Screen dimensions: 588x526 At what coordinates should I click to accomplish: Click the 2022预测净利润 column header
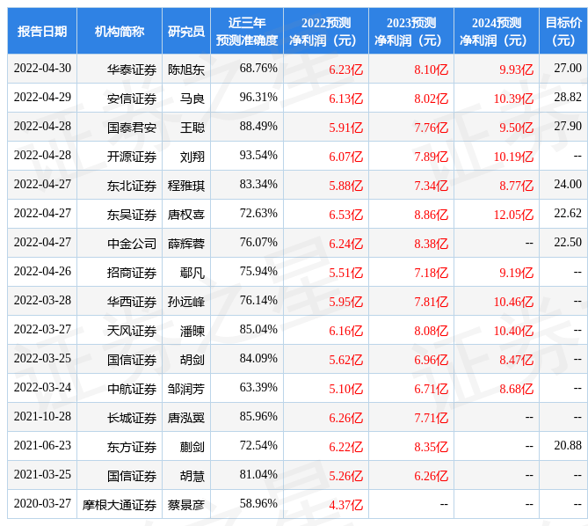(x=326, y=31)
